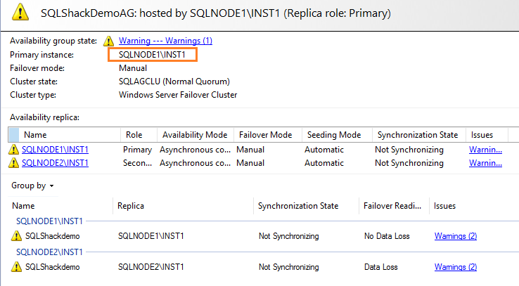Screen dimensions: 519x286
Task: Open SQLNODE2\INST1 link in availability replica list
Action: [x=55, y=163]
